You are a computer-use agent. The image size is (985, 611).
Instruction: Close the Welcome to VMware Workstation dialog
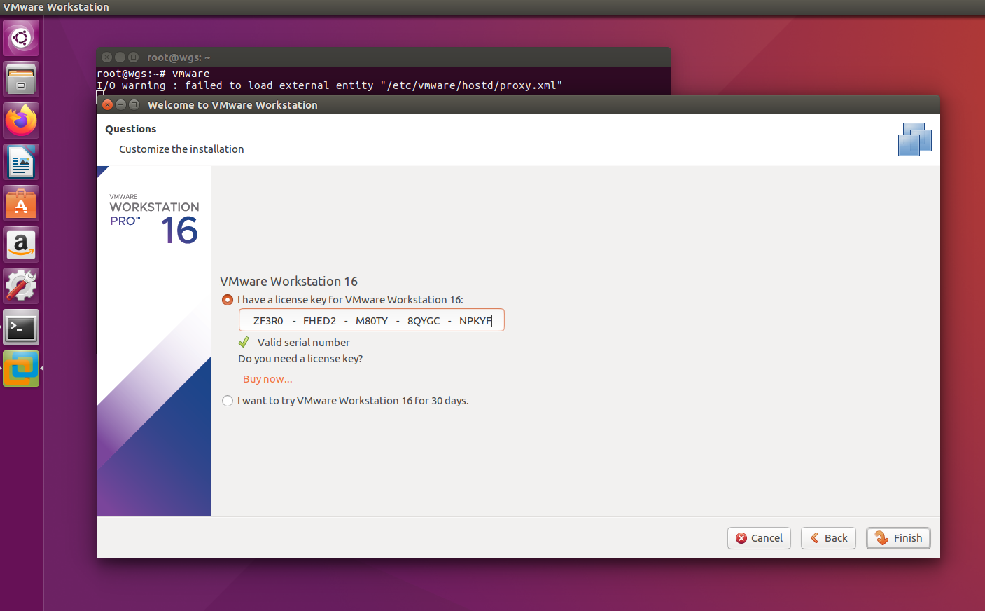pyautogui.click(x=107, y=104)
